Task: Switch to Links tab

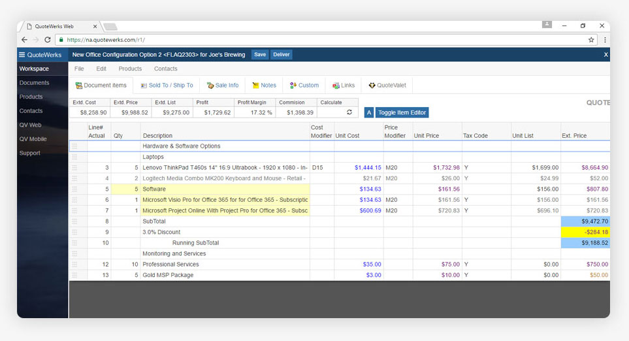Action: (344, 86)
